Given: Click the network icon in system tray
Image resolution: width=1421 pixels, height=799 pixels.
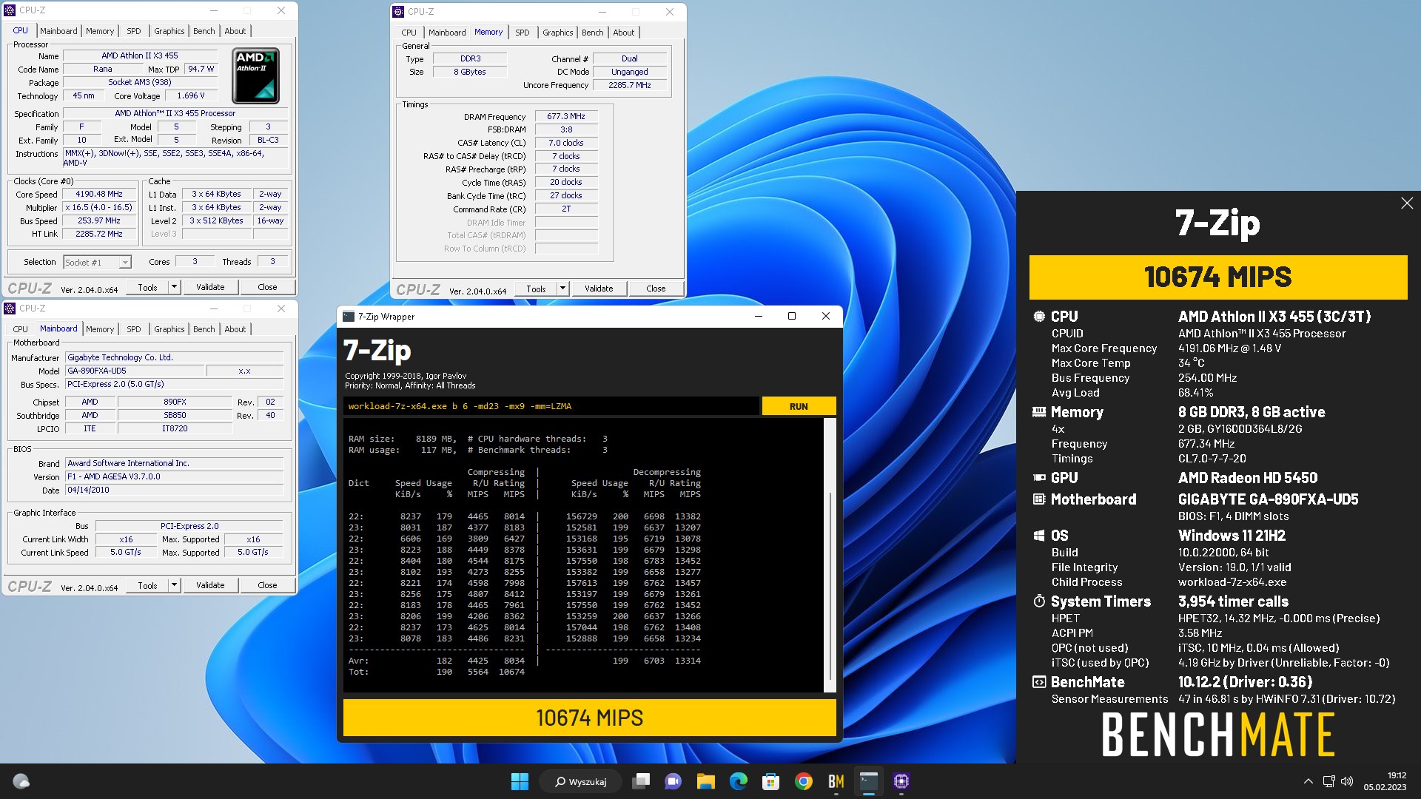Looking at the screenshot, I should click(x=1328, y=781).
